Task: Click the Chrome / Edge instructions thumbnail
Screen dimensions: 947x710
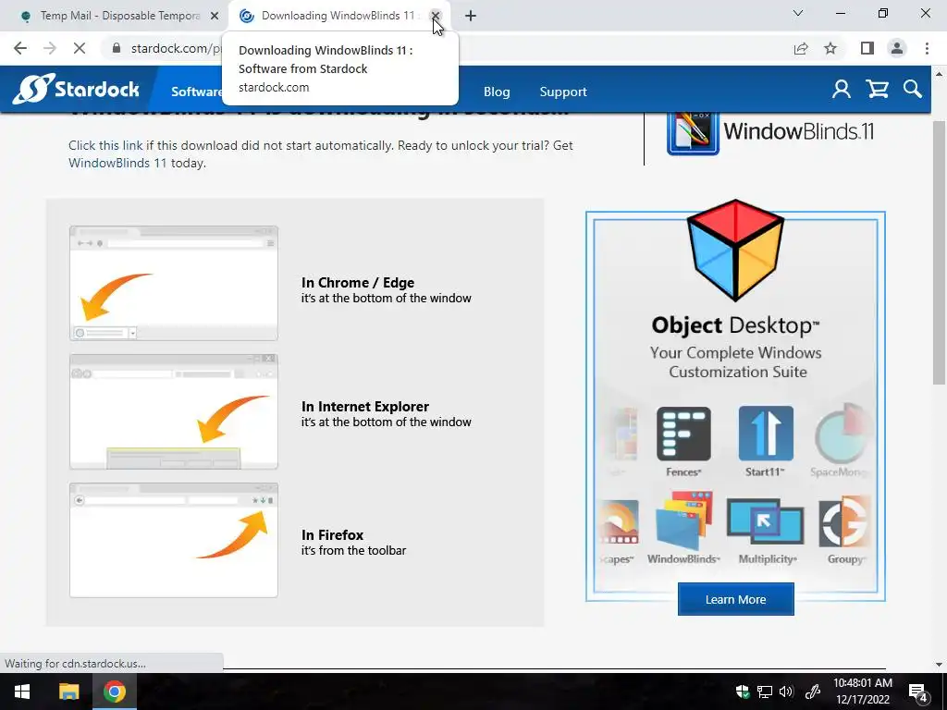Action: click(x=174, y=283)
